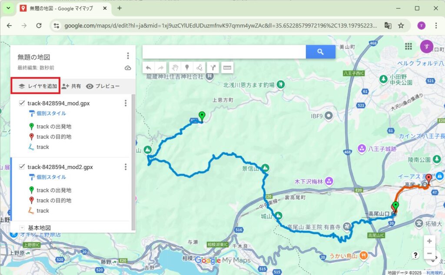This screenshot has height=275, width=445.
Task: Click the browser reload button
Action: click(x=39, y=26)
